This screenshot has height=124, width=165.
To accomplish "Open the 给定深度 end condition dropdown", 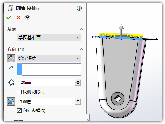I will (49, 58).
